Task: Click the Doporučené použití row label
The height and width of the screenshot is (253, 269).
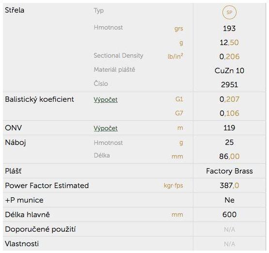Action: coord(40,229)
